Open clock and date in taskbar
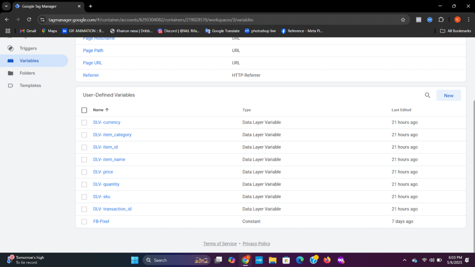 tap(455, 260)
